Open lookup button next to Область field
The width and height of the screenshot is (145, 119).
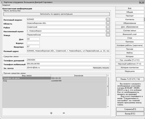click(108, 23)
